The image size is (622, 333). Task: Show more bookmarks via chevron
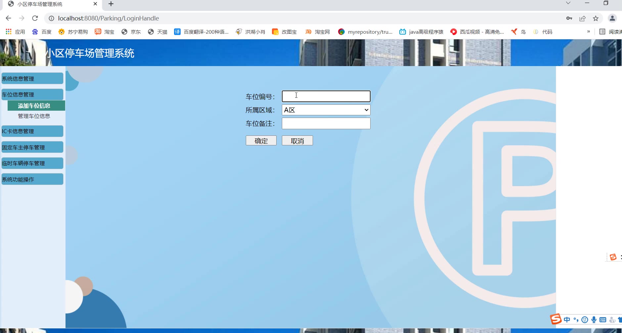[x=589, y=31]
